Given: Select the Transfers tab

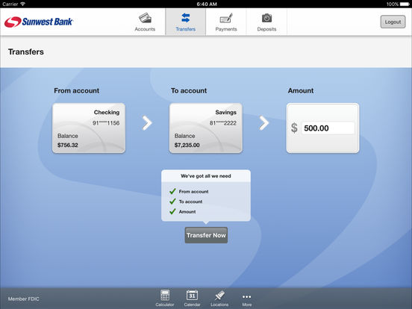Looking at the screenshot, I should coord(186,22).
